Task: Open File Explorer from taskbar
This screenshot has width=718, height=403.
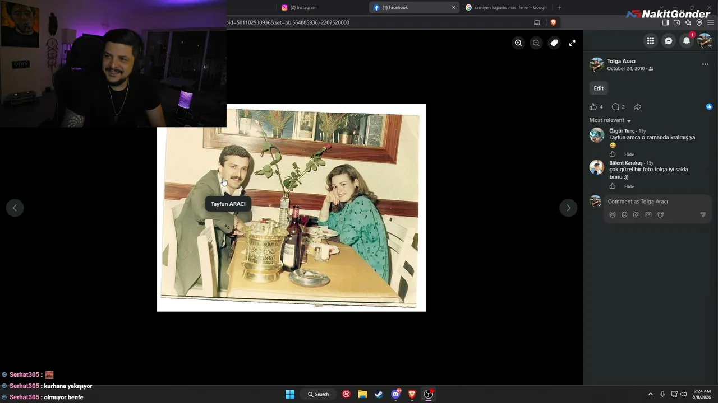Action: point(363,394)
